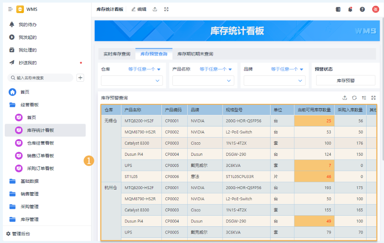The image size is (384, 243).
Task: Open the 产品名称 value select box
Action: click(203, 80)
